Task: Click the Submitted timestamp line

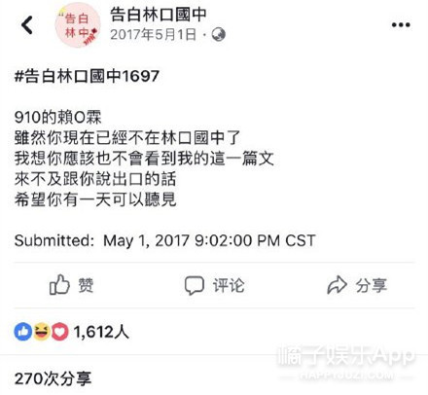Action: 164,240
